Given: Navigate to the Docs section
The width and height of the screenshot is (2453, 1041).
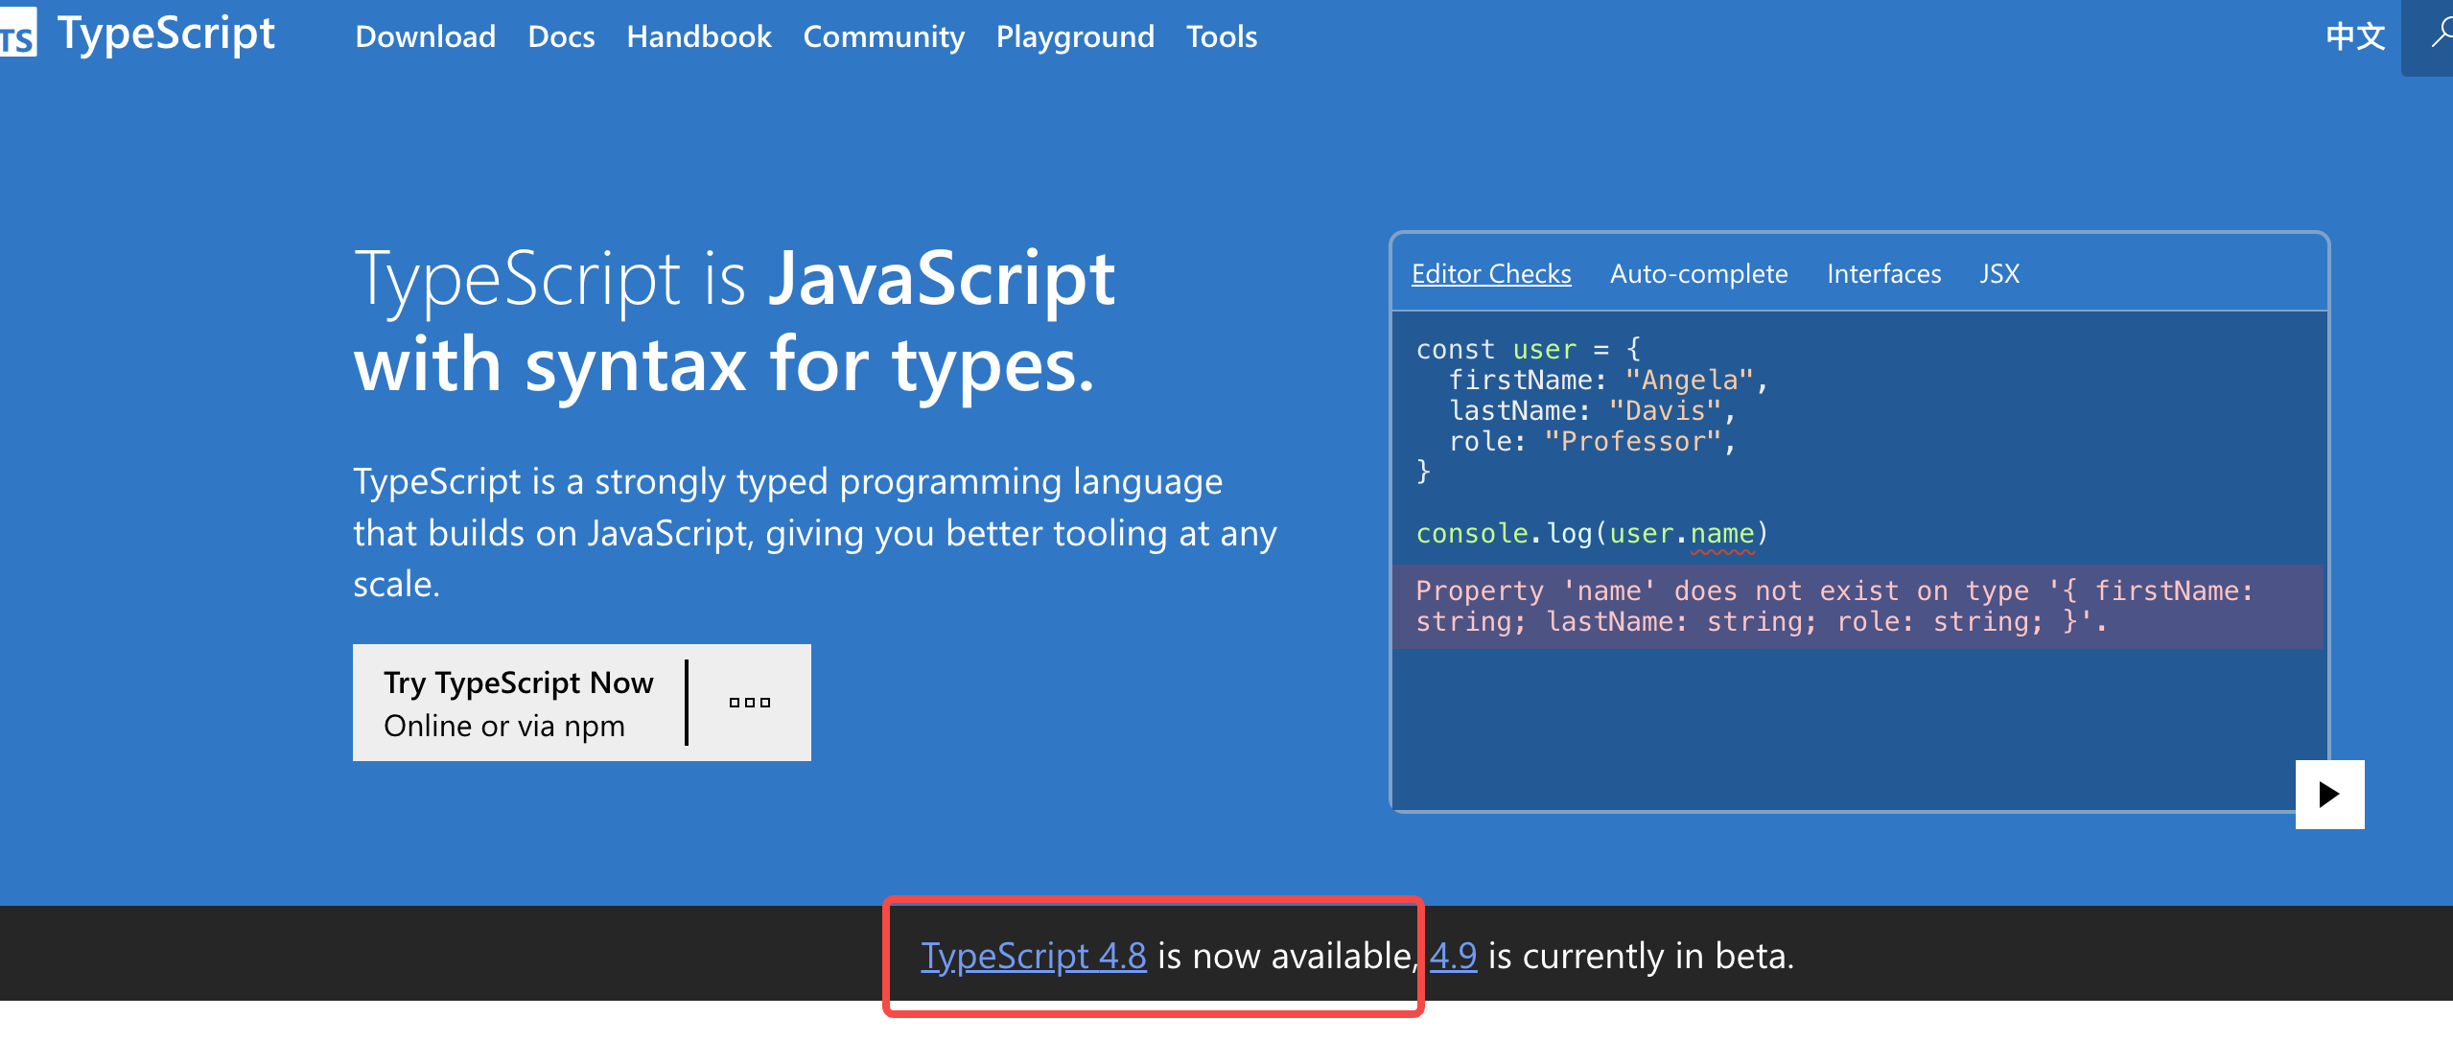Looking at the screenshot, I should 562,36.
